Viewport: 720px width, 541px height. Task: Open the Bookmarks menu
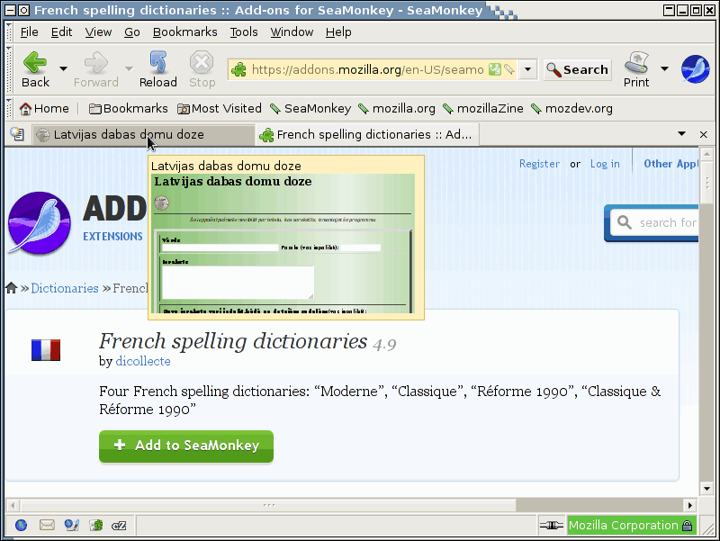185,32
